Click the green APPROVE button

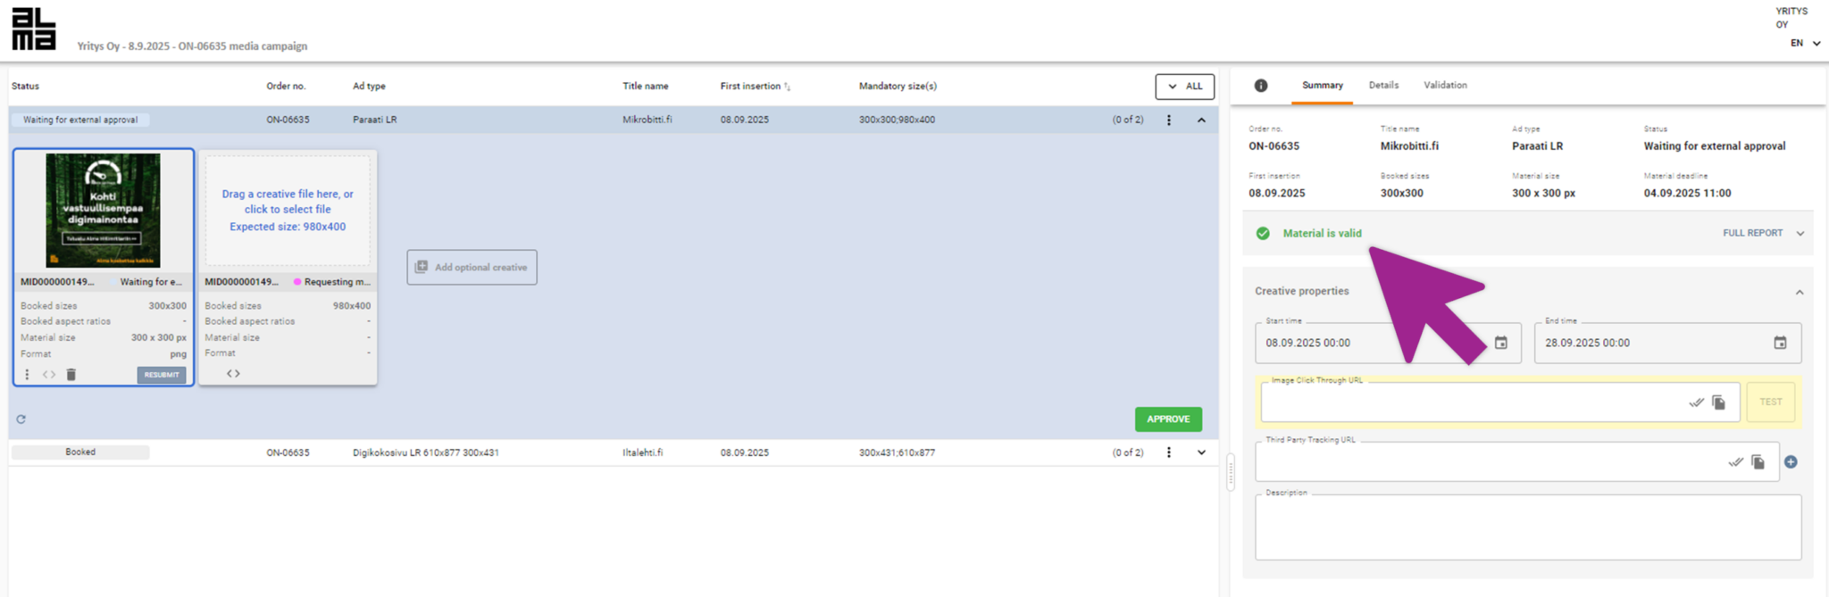pyautogui.click(x=1168, y=419)
